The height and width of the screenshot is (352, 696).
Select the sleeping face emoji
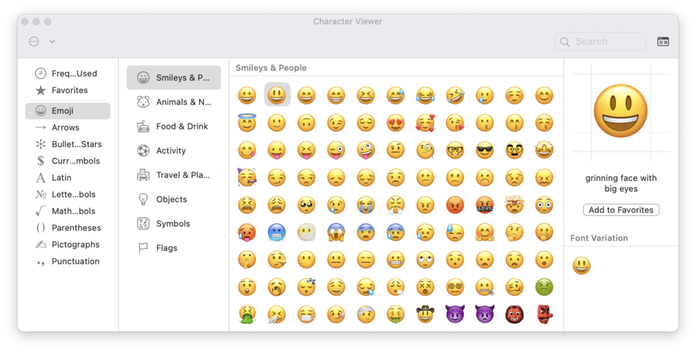pos(306,287)
